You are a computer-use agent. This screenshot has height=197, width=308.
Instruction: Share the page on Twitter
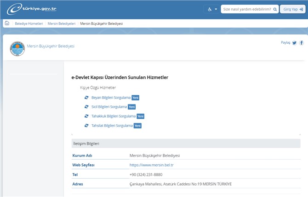click(295, 43)
